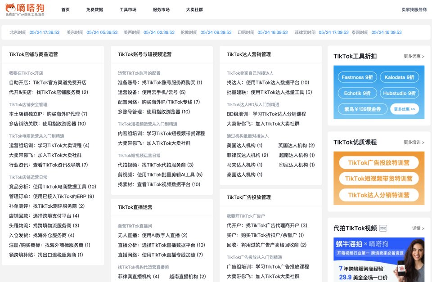Open the TikTok广告投放特训营 course

[x=379, y=163]
